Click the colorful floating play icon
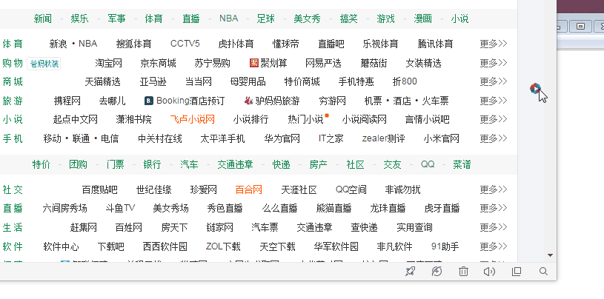The image size is (604, 299). [x=535, y=89]
